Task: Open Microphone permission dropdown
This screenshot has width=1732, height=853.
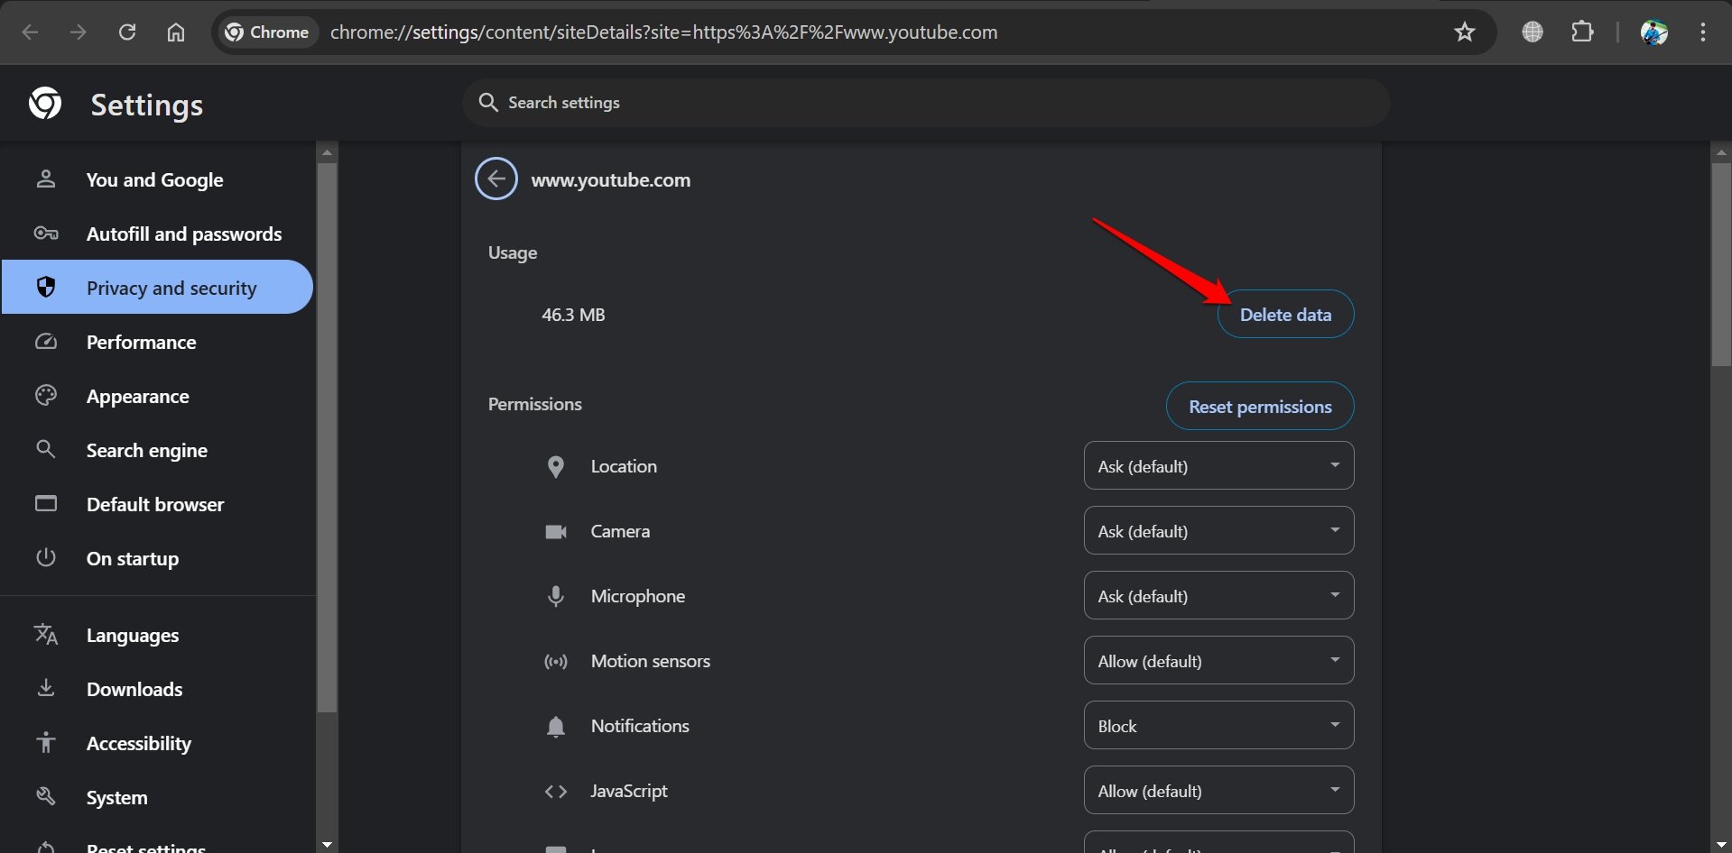Action: click(1218, 595)
